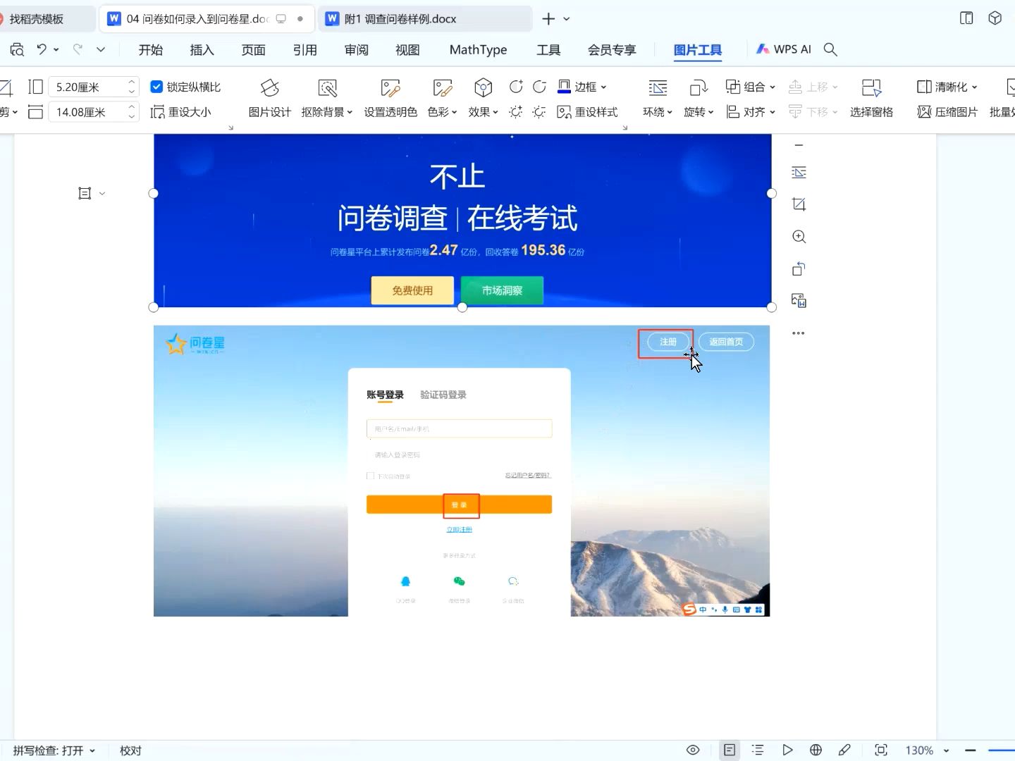Open the more options ellipsis in floating toolbar
1015x761 pixels.
[798, 333]
